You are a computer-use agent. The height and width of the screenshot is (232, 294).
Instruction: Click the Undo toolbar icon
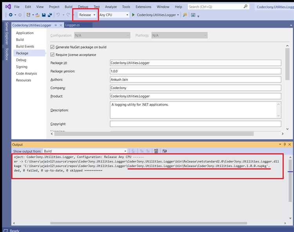(x=58, y=15)
